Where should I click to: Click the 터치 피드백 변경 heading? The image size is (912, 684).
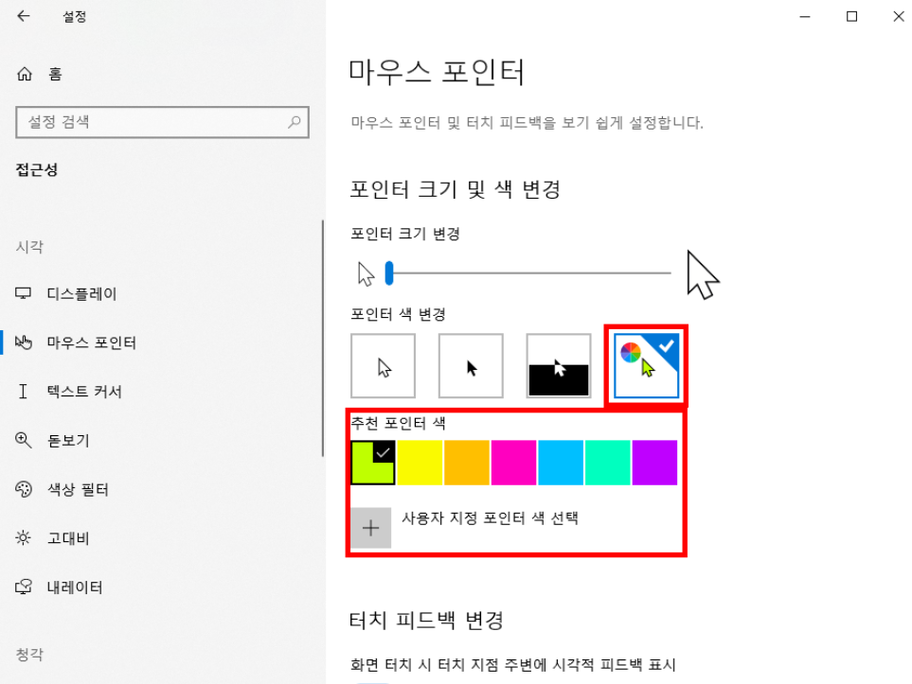(426, 620)
